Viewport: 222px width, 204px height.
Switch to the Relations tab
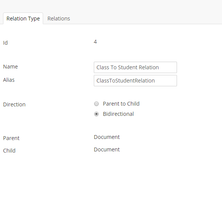(x=59, y=19)
